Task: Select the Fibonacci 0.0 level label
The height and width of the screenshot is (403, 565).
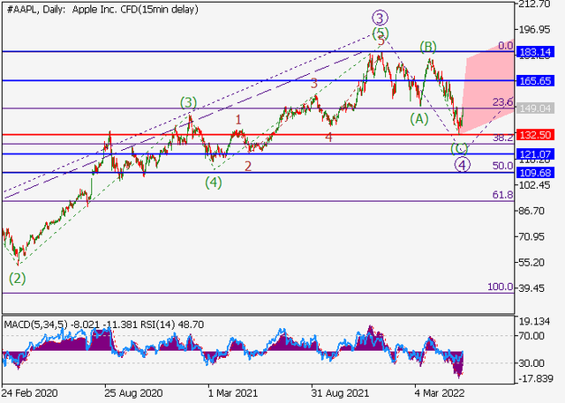Action: pos(506,46)
